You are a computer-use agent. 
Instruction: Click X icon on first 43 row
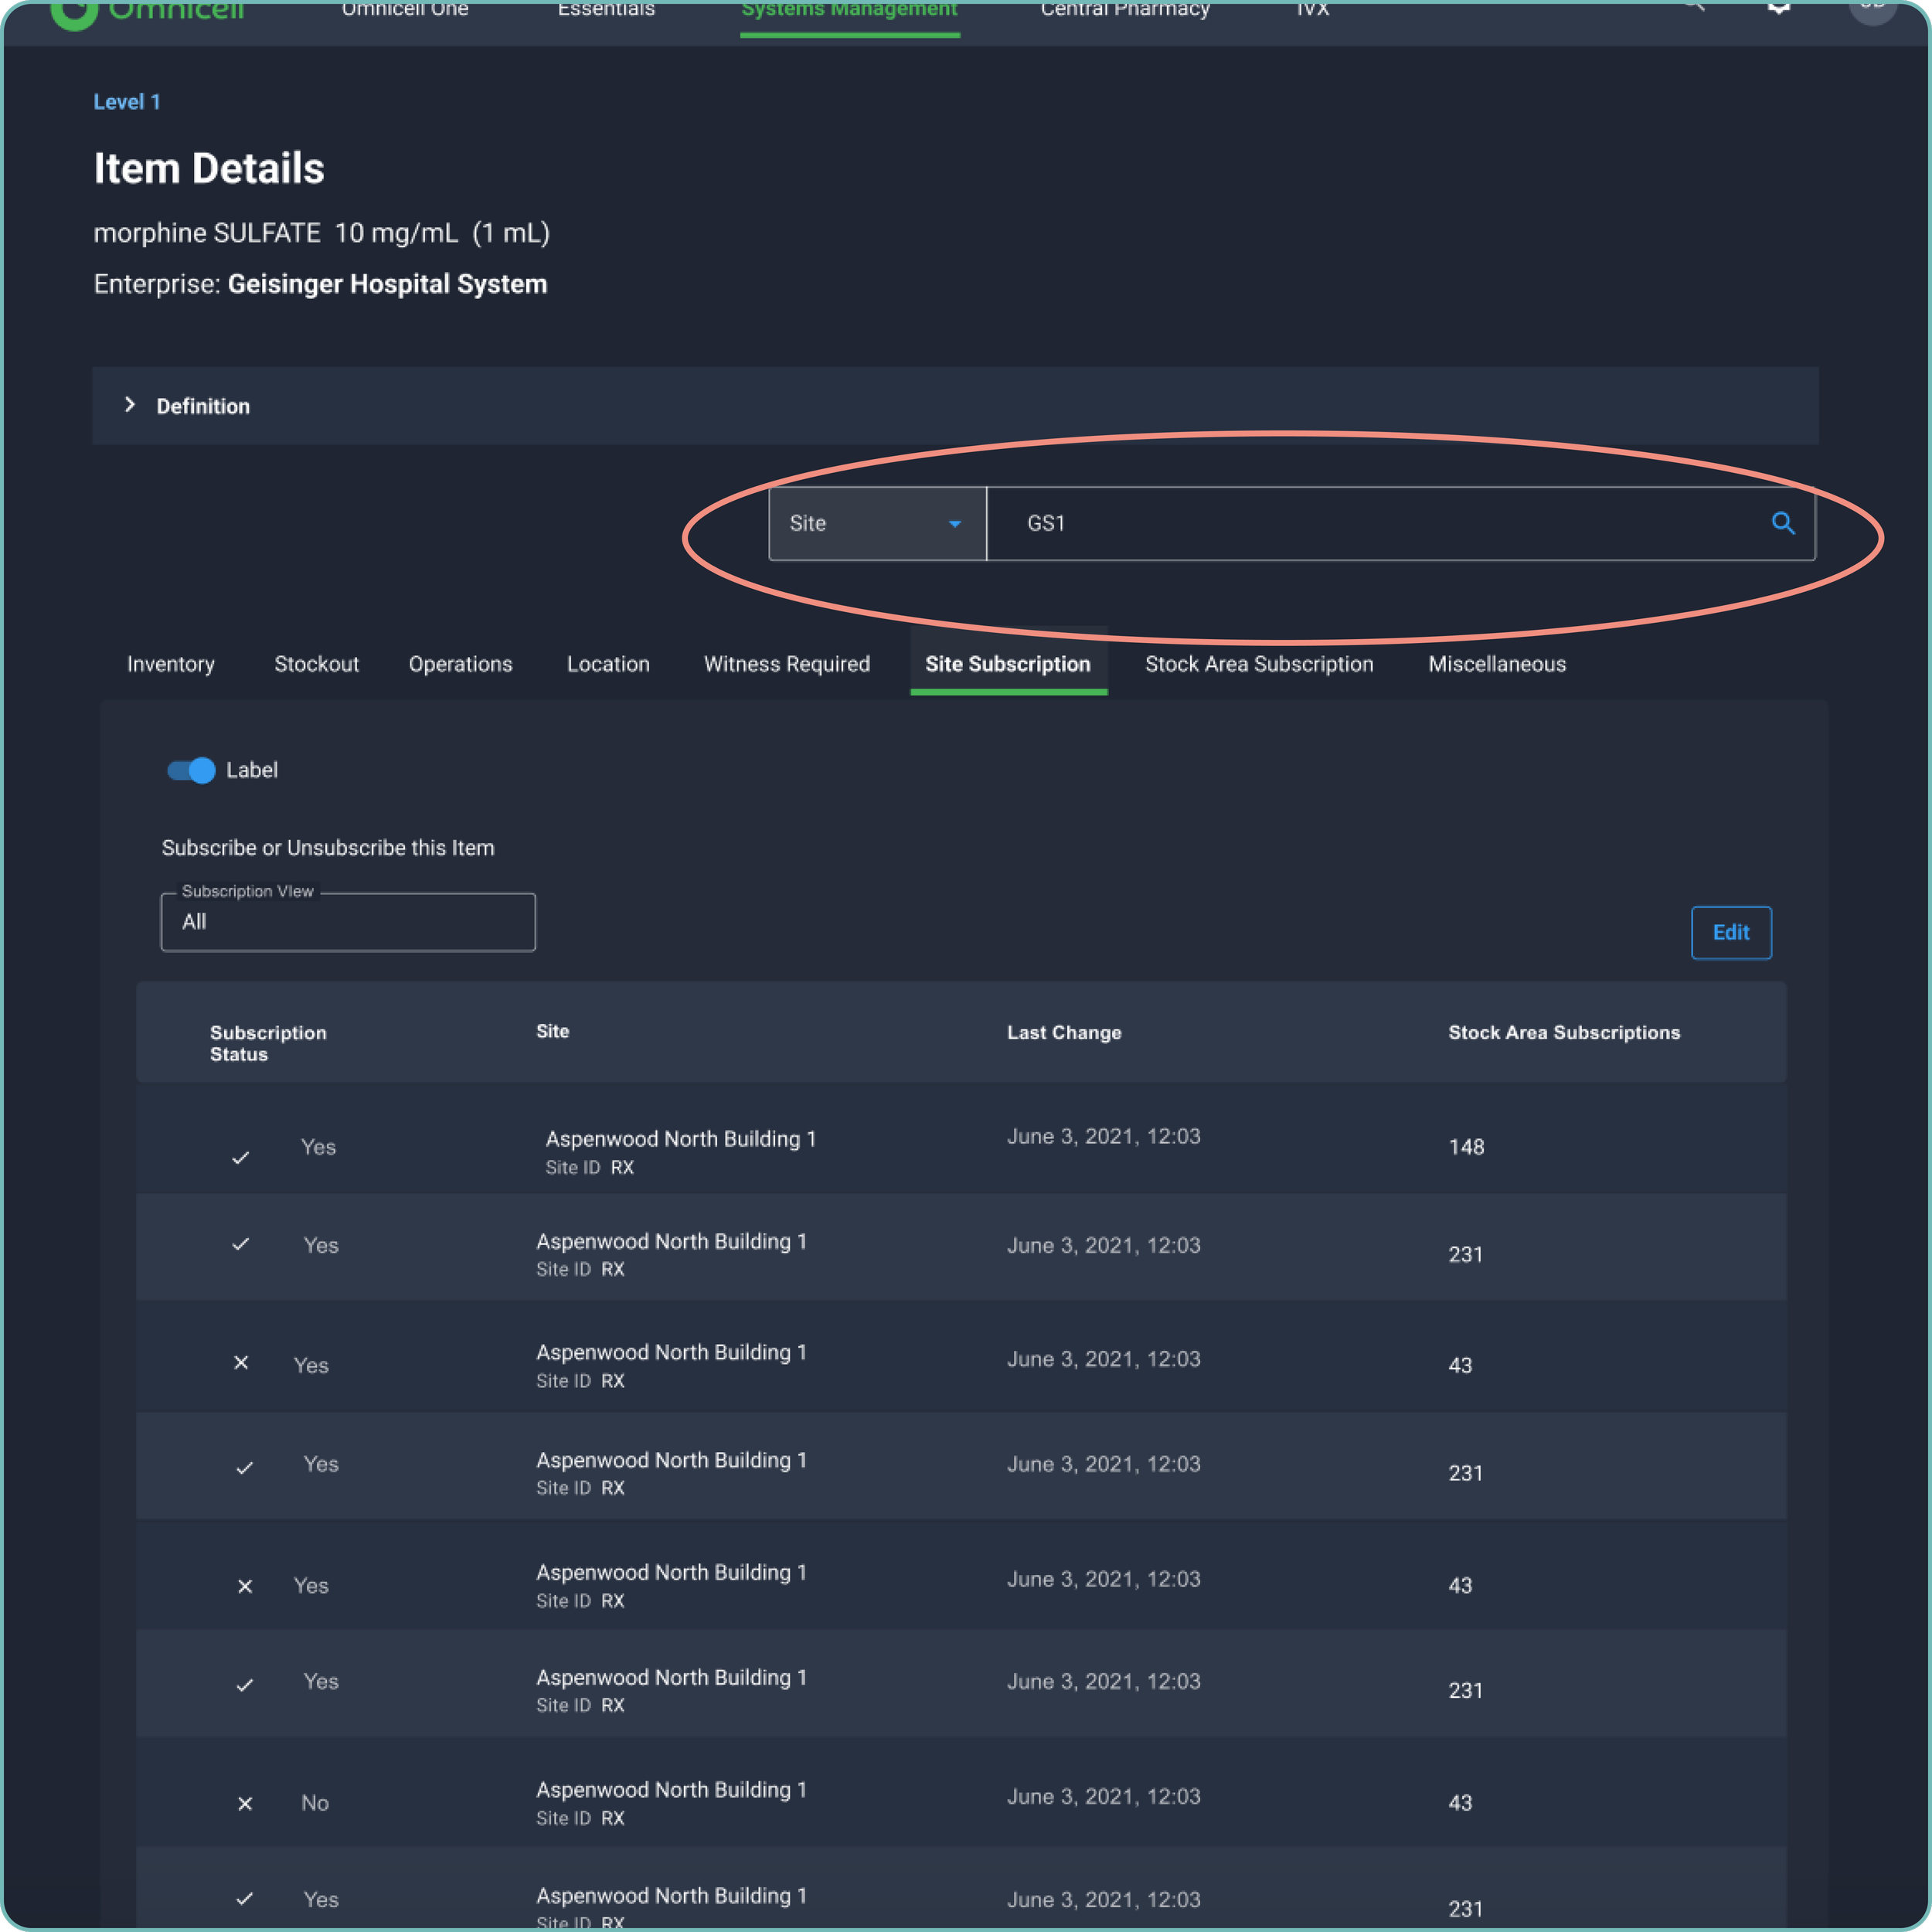(x=241, y=1363)
